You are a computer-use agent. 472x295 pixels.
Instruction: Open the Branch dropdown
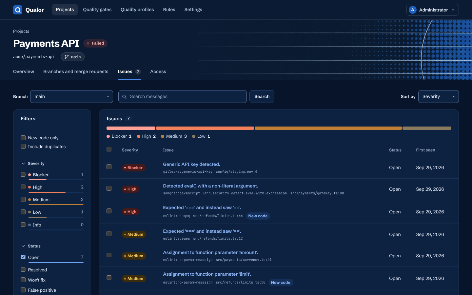coord(71,97)
